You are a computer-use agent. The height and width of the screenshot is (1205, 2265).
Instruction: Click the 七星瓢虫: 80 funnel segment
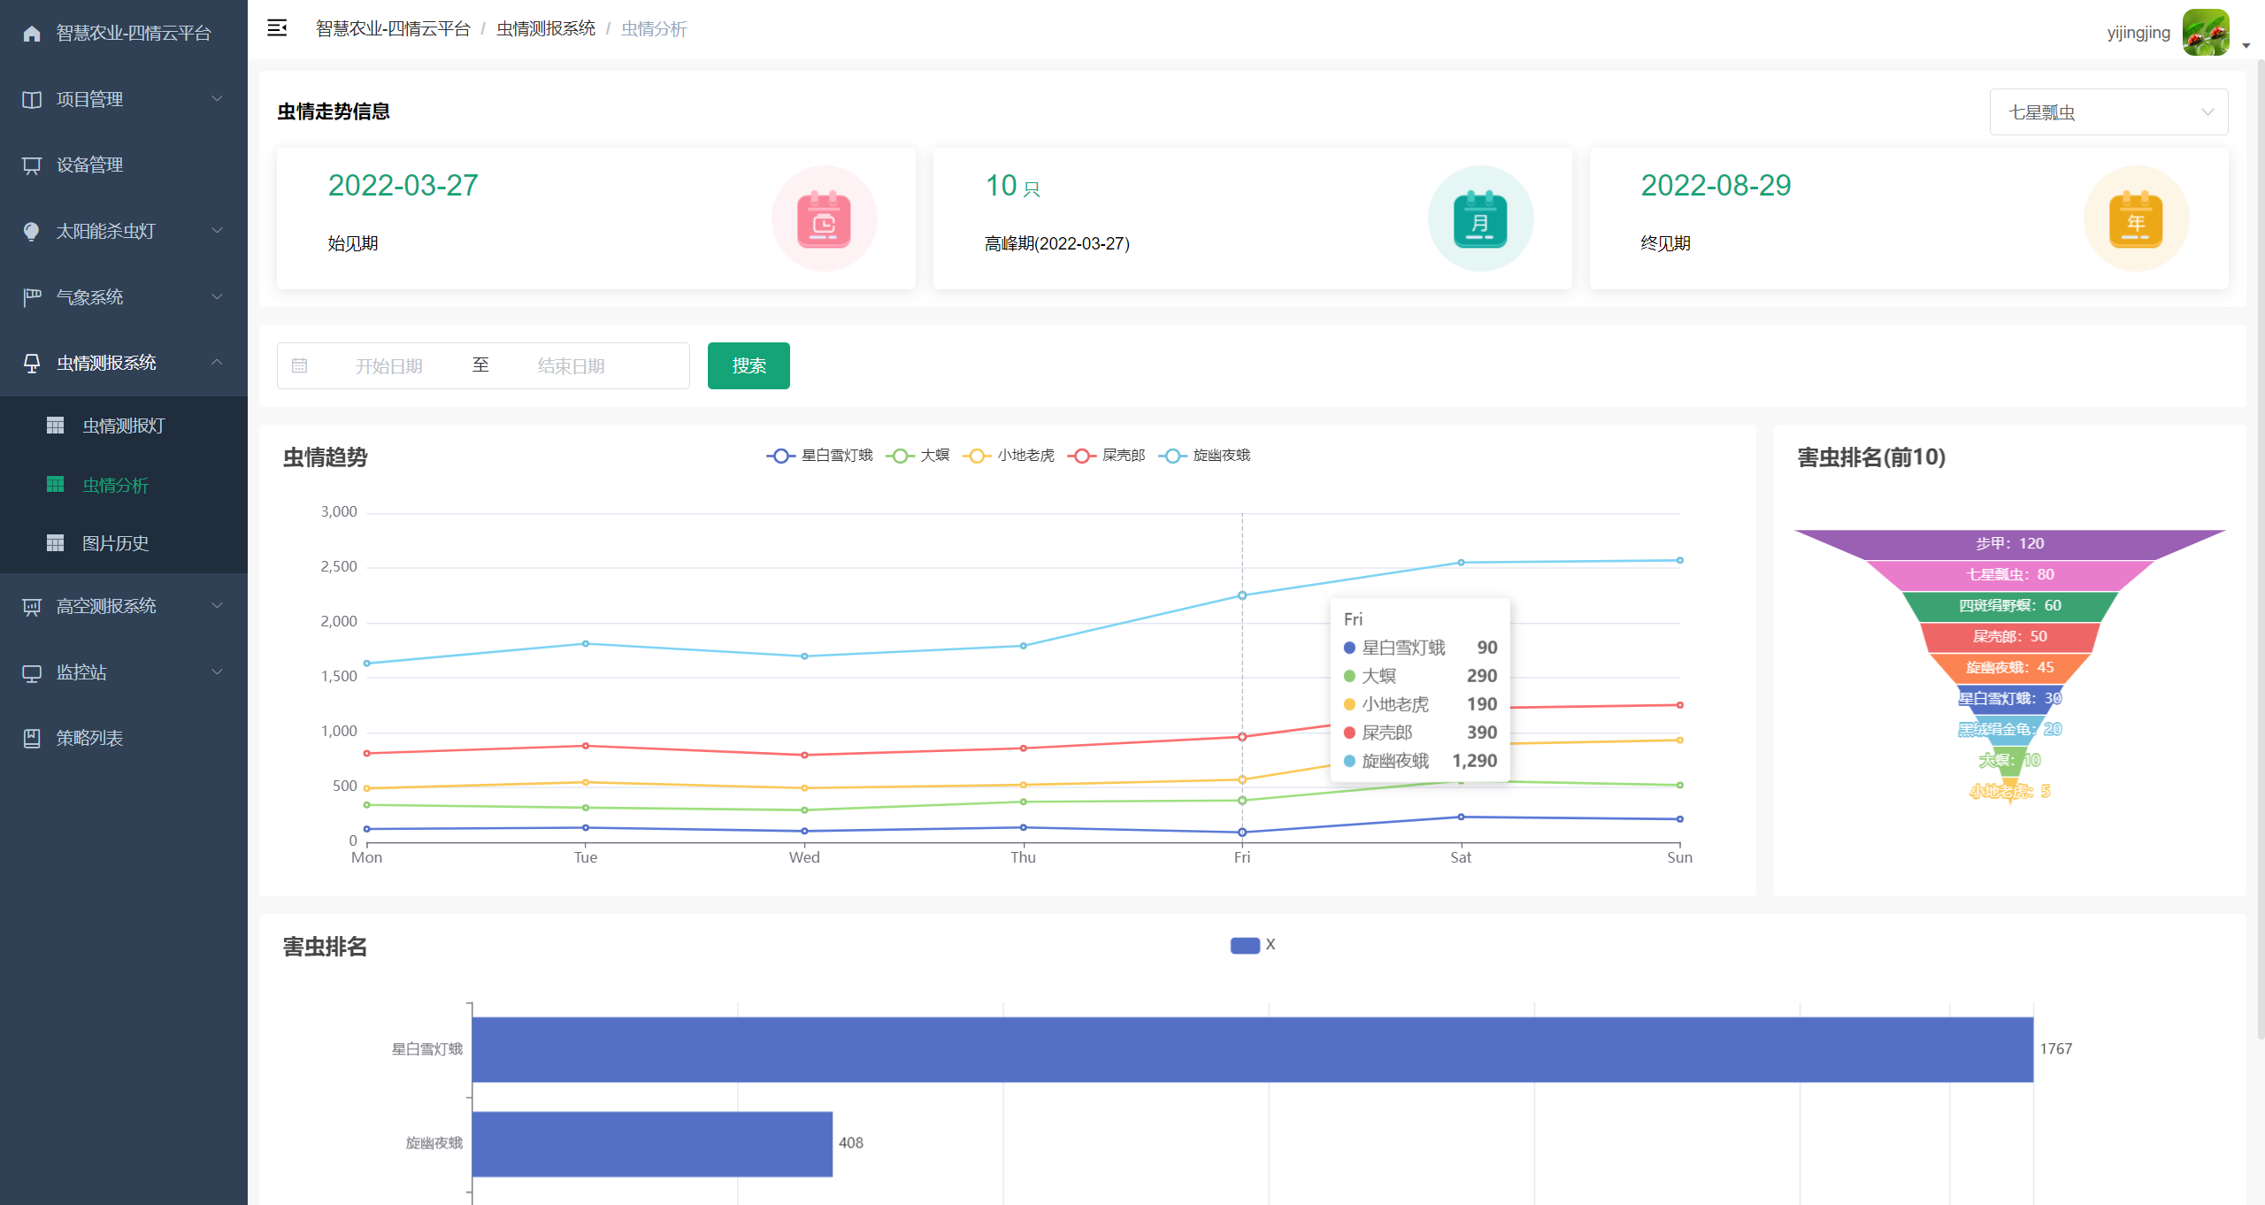[x=2009, y=575]
